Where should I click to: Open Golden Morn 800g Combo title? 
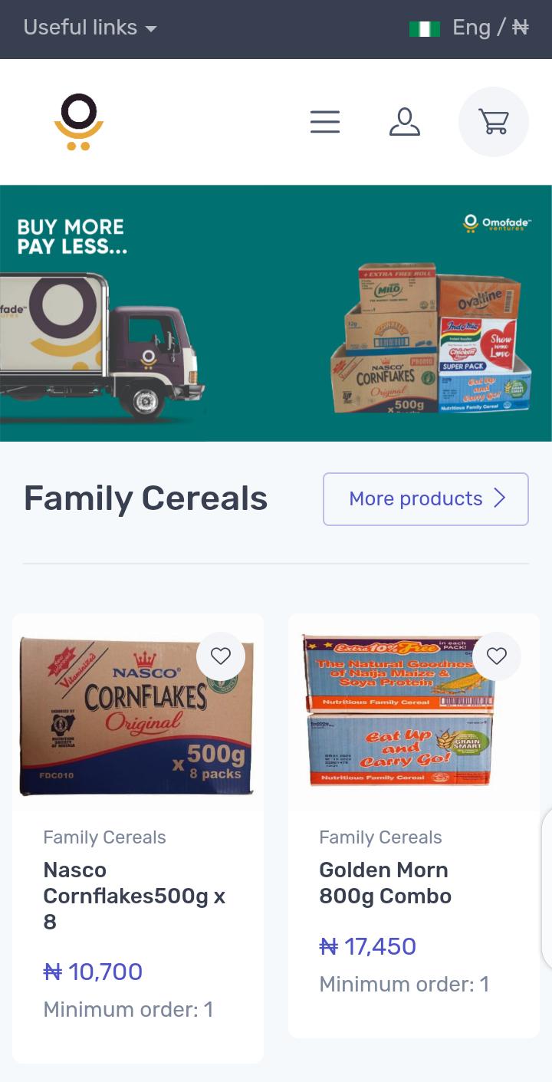pyautogui.click(x=385, y=883)
